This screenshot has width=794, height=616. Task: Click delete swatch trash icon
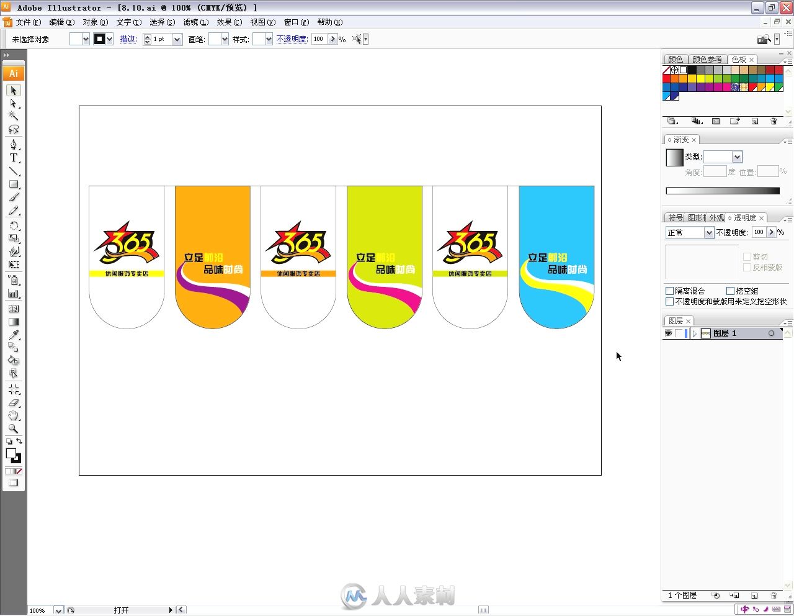click(774, 122)
